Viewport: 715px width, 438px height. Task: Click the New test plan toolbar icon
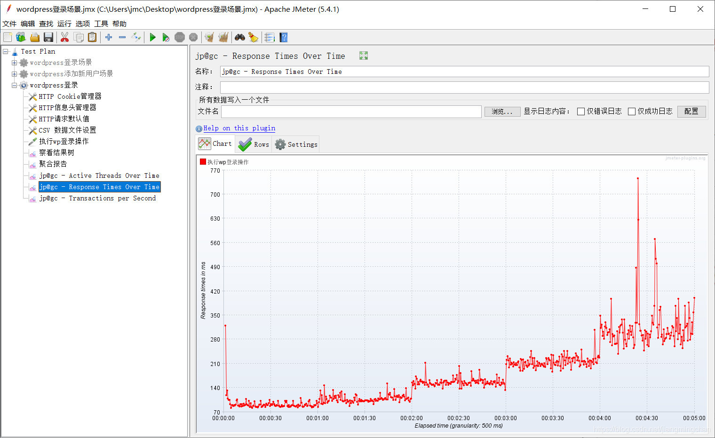[8, 37]
